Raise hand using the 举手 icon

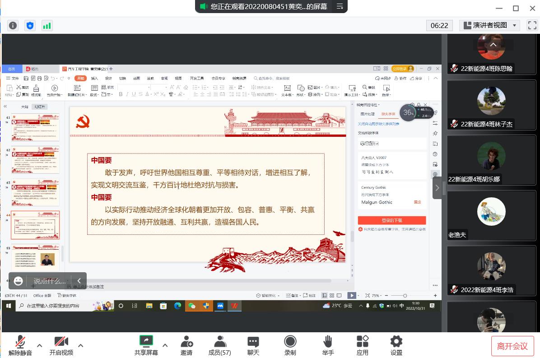click(328, 345)
